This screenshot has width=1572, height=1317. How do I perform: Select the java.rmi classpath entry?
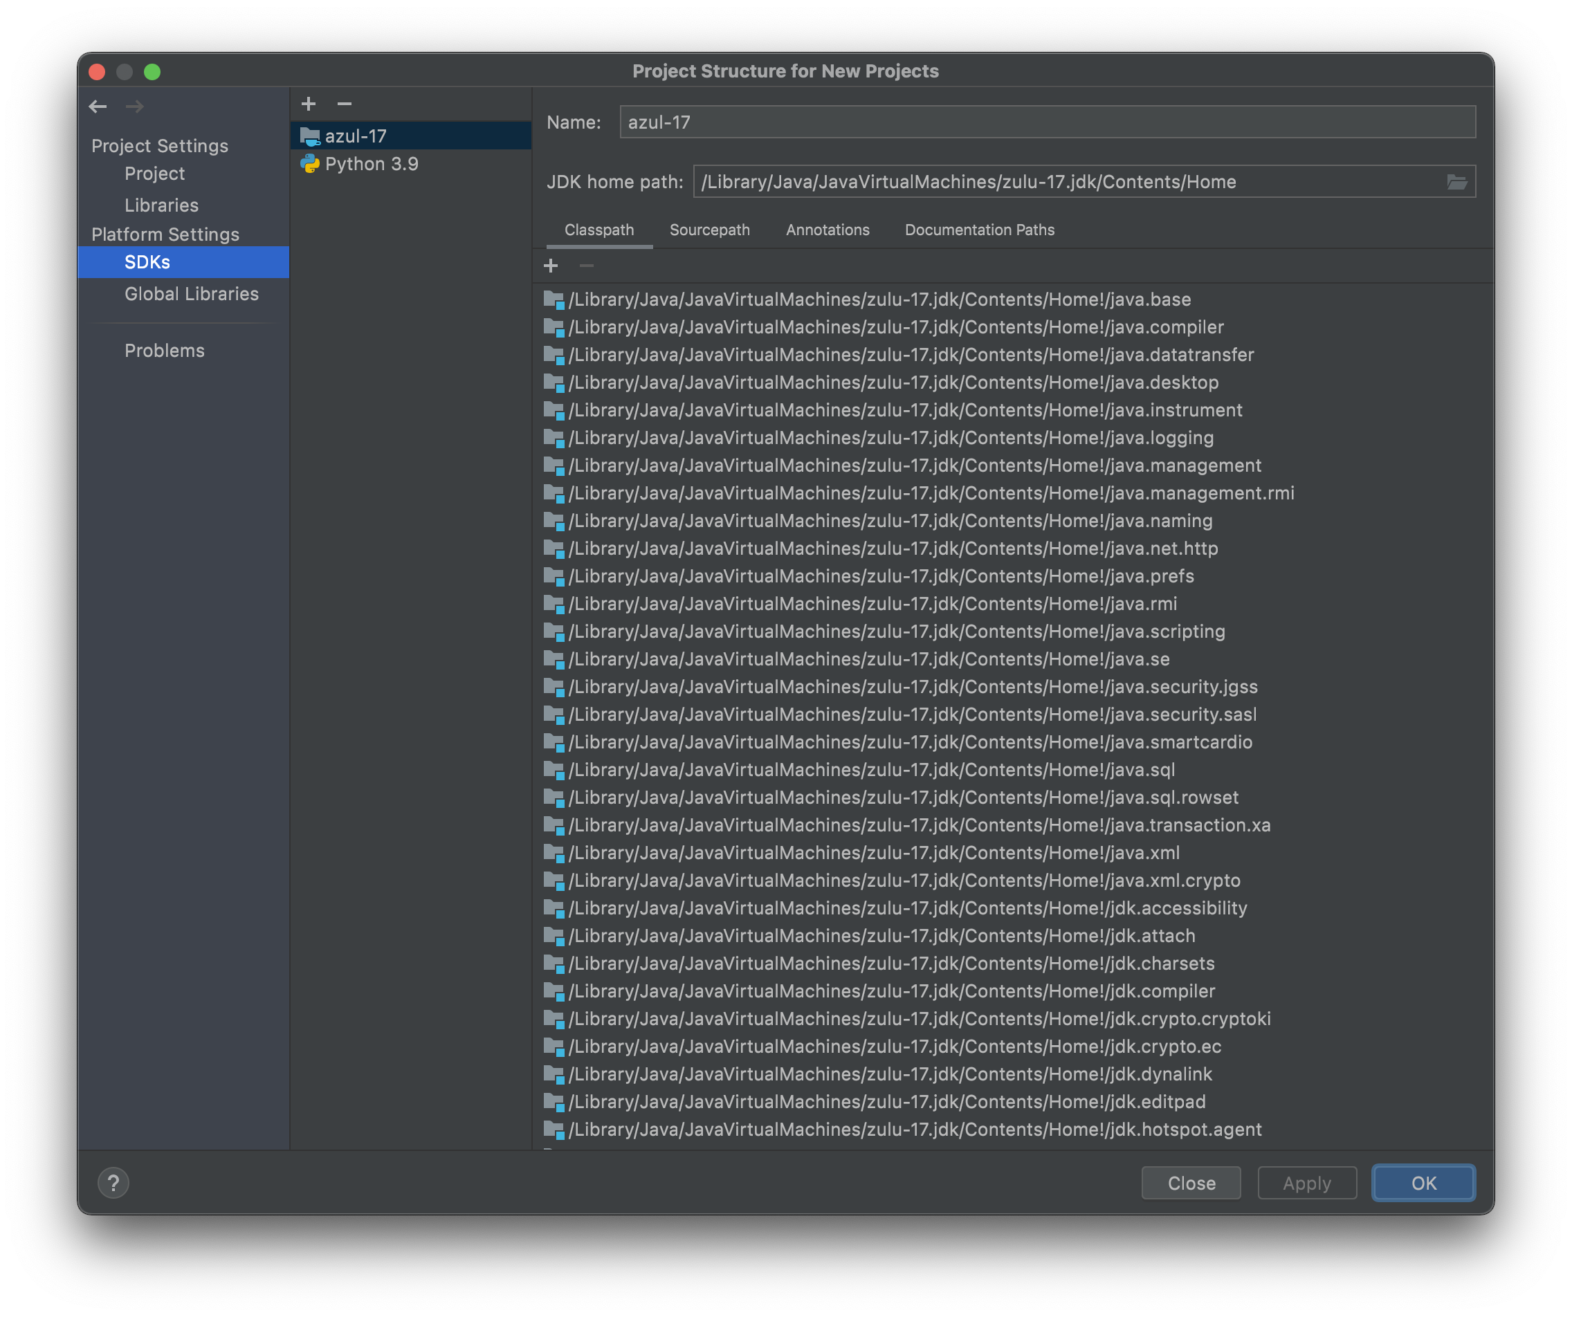pyautogui.click(x=1012, y=604)
